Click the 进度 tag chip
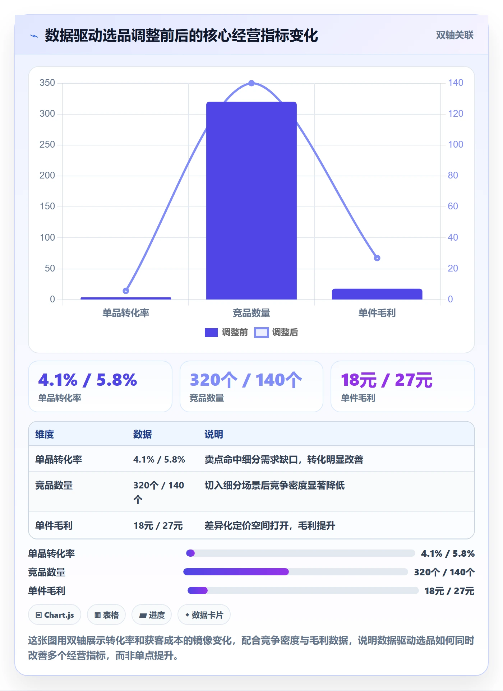Image resolution: width=503 pixels, height=691 pixels. tap(152, 615)
